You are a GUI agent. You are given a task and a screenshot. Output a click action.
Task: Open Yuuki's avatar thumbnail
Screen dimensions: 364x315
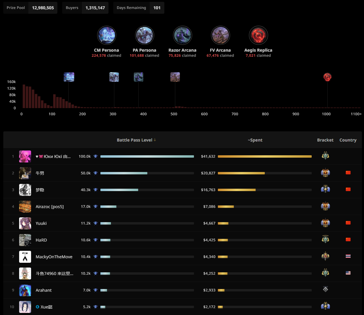click(x=25, y=223)
